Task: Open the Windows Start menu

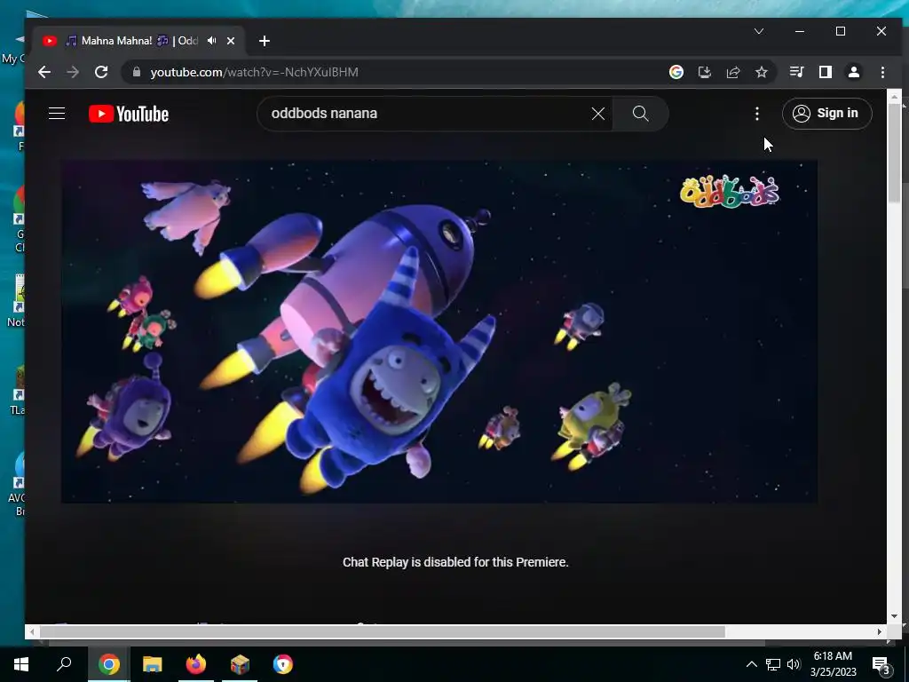Action: 21,664
